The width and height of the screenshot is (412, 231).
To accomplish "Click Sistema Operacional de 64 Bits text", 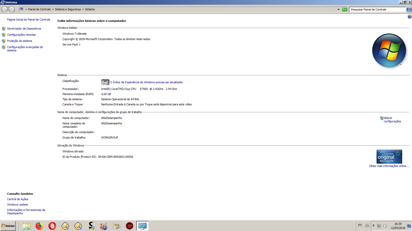I will [x=120, y=99].
